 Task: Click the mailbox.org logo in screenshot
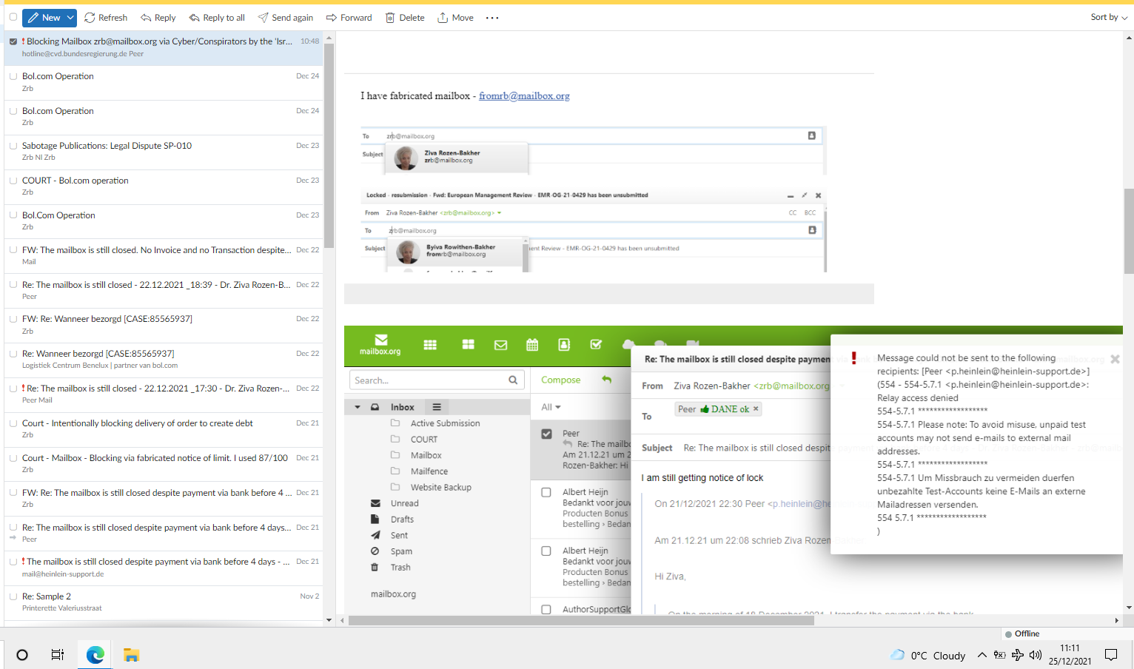[380, 345]
